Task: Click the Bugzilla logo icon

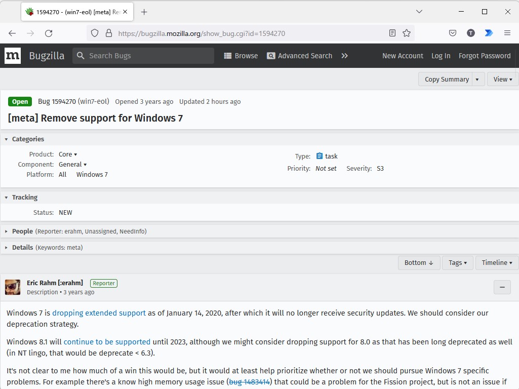Action: pos(12,56)
